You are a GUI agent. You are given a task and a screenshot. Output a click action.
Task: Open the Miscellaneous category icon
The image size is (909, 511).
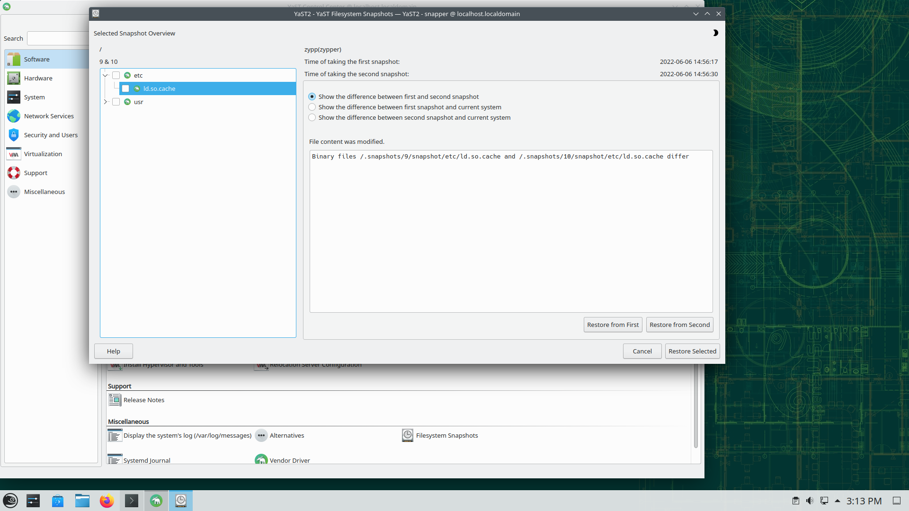pyautogui.click(x=14, y=192)
